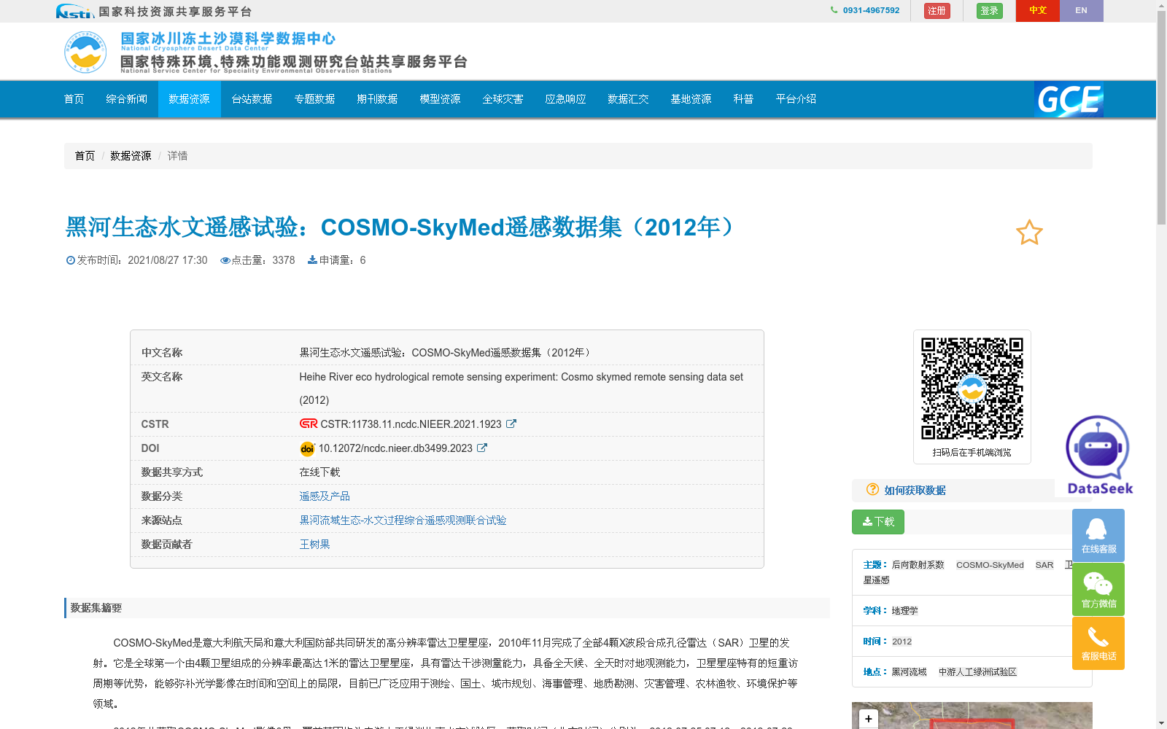Click keyword tag SAR
Viewport: 1167px width, 729px height.
tap(1044, 565)
